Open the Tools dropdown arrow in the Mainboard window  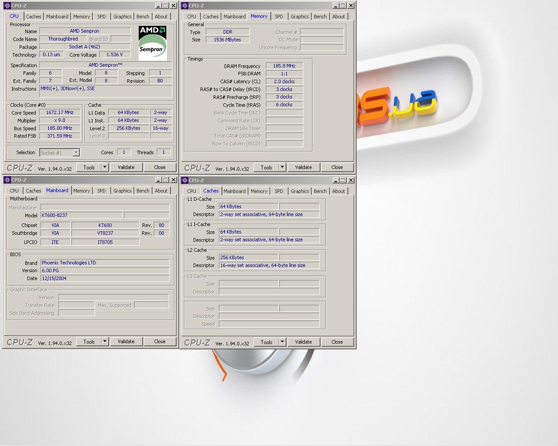click(x=105, y=341)
